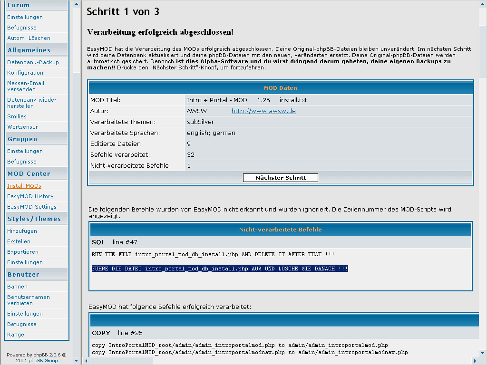Open Hinzufügen under Styles/Themes
The height and width of the screenshot is (365, 487).
pyautogui.click(x=22, y=231)
